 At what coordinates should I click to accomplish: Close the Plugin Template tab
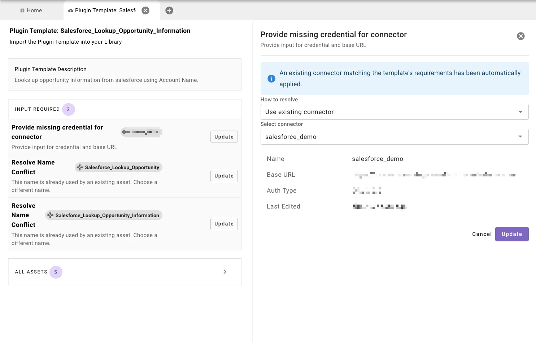[145, 10]
